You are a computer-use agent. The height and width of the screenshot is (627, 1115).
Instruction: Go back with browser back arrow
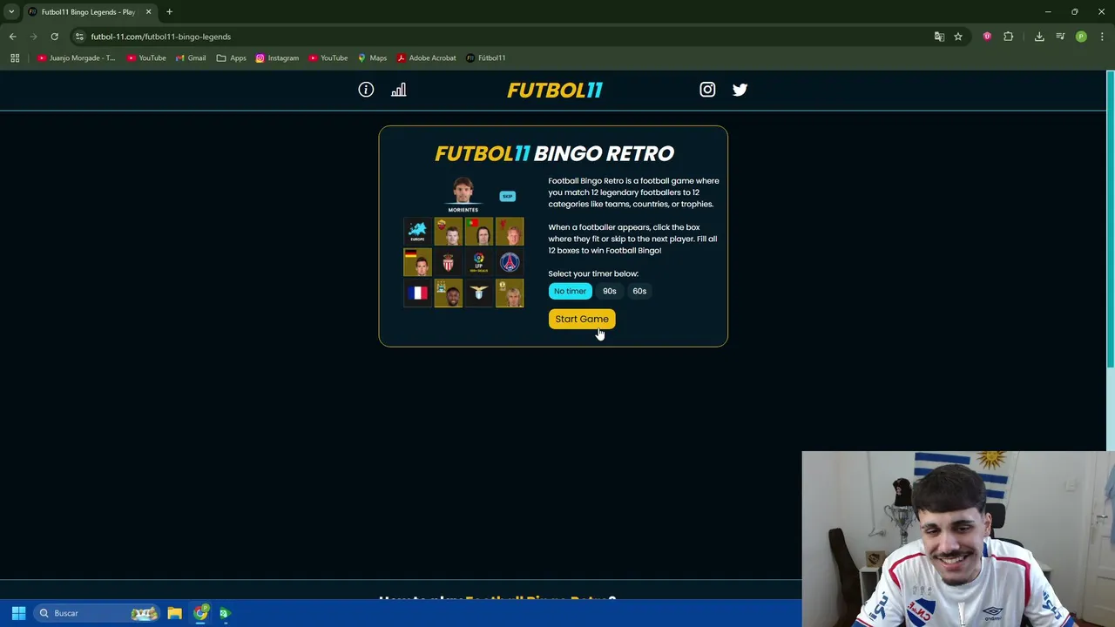pos(12,37)
